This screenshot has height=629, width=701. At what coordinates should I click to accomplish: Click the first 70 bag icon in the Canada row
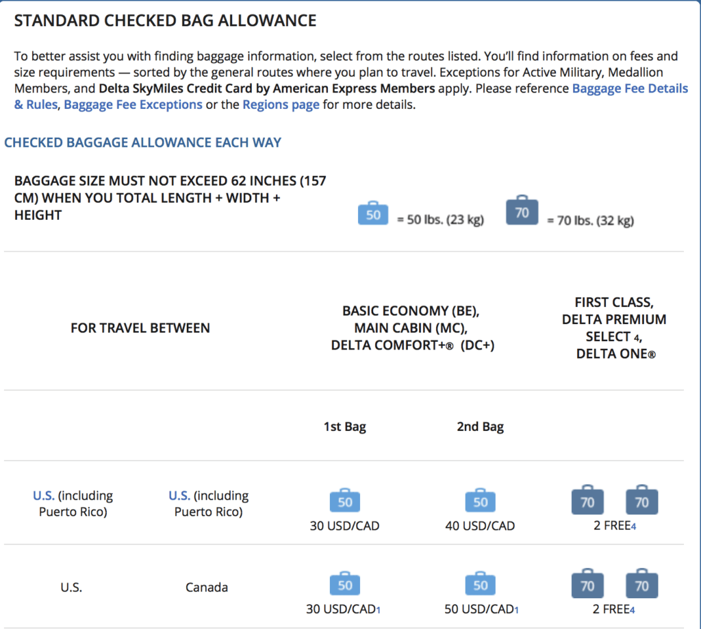pyautogui.click(x=587, y=583)
